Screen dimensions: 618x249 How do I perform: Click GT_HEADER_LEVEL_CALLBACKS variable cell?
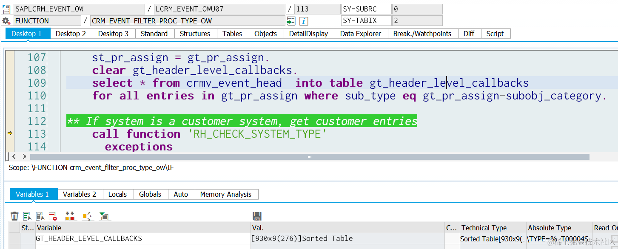point(143,238)
